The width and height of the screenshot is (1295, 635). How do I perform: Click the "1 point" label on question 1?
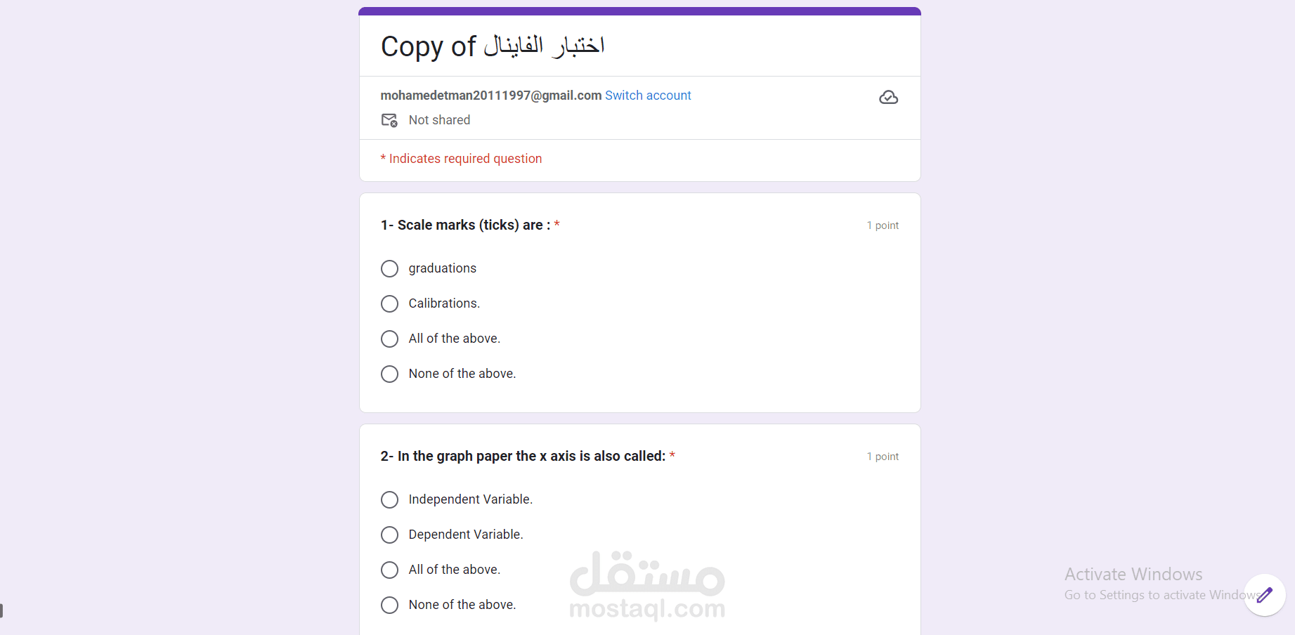click(883, 225)
